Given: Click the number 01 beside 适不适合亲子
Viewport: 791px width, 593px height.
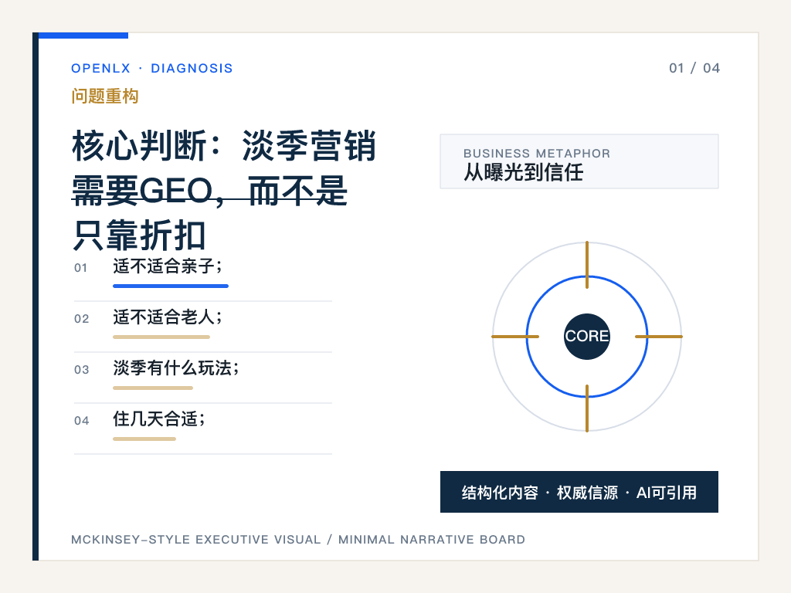Looking at the screenshot, I should tap(80, 268).
